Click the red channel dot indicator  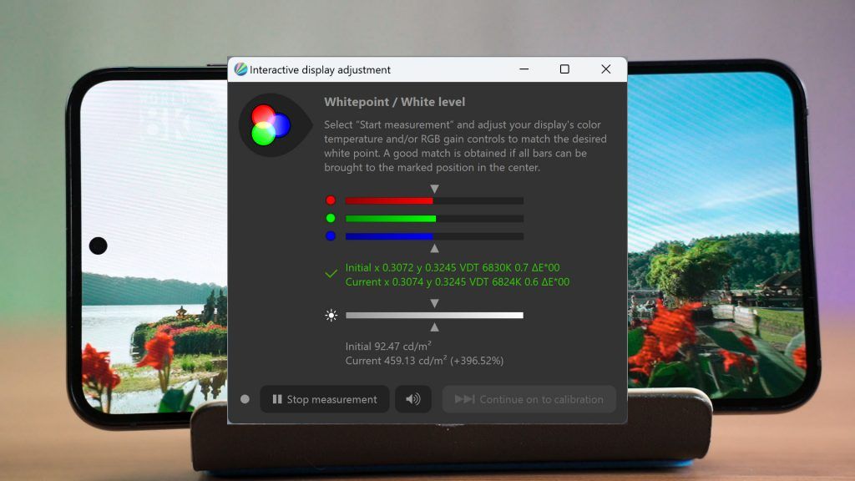point(331,200)
